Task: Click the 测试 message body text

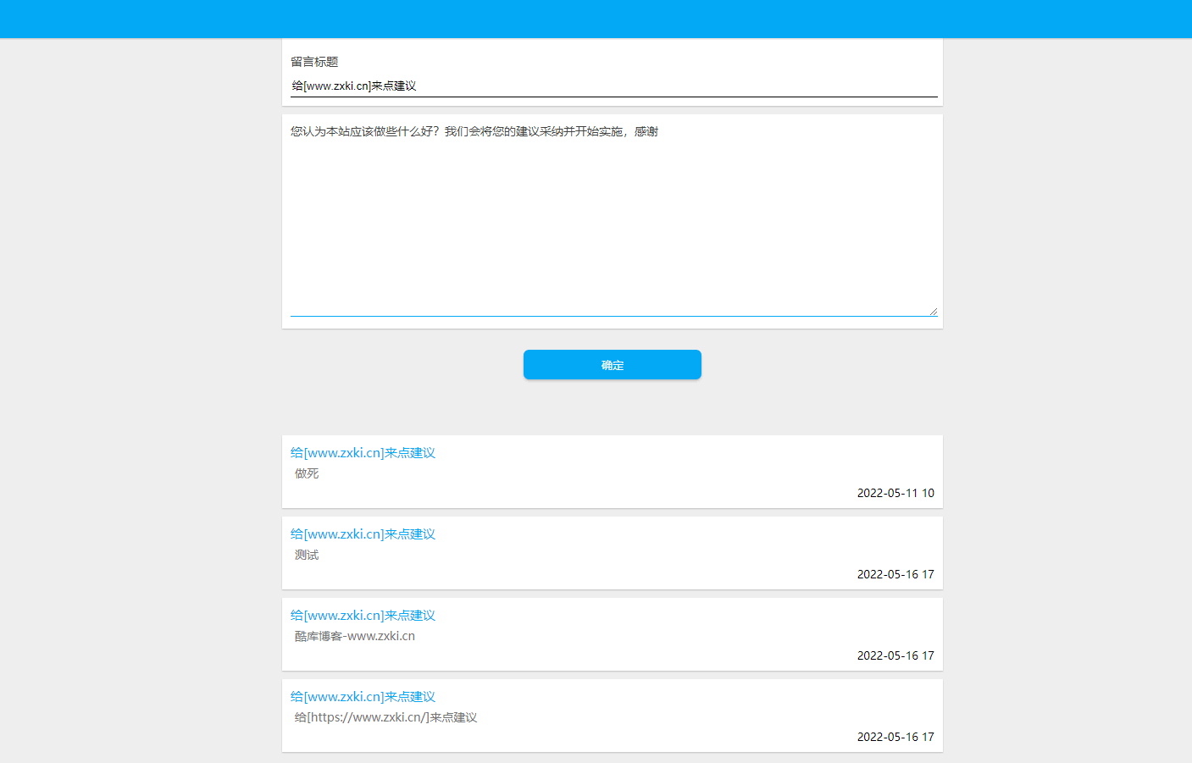Action: 307,555
